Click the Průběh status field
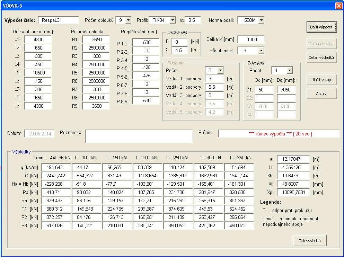This screenshot has width=344, height=257. (x=279, y=134)
